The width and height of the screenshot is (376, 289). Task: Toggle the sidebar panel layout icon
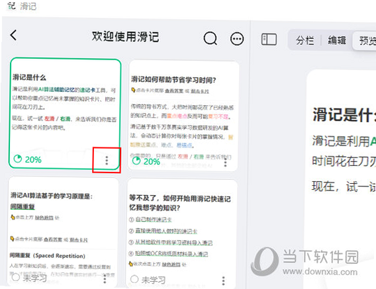[x=269, y=39]
